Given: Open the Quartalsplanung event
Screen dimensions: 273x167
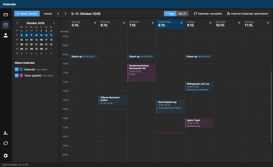Looking at the screenshot, I should (x=171, y=107).
